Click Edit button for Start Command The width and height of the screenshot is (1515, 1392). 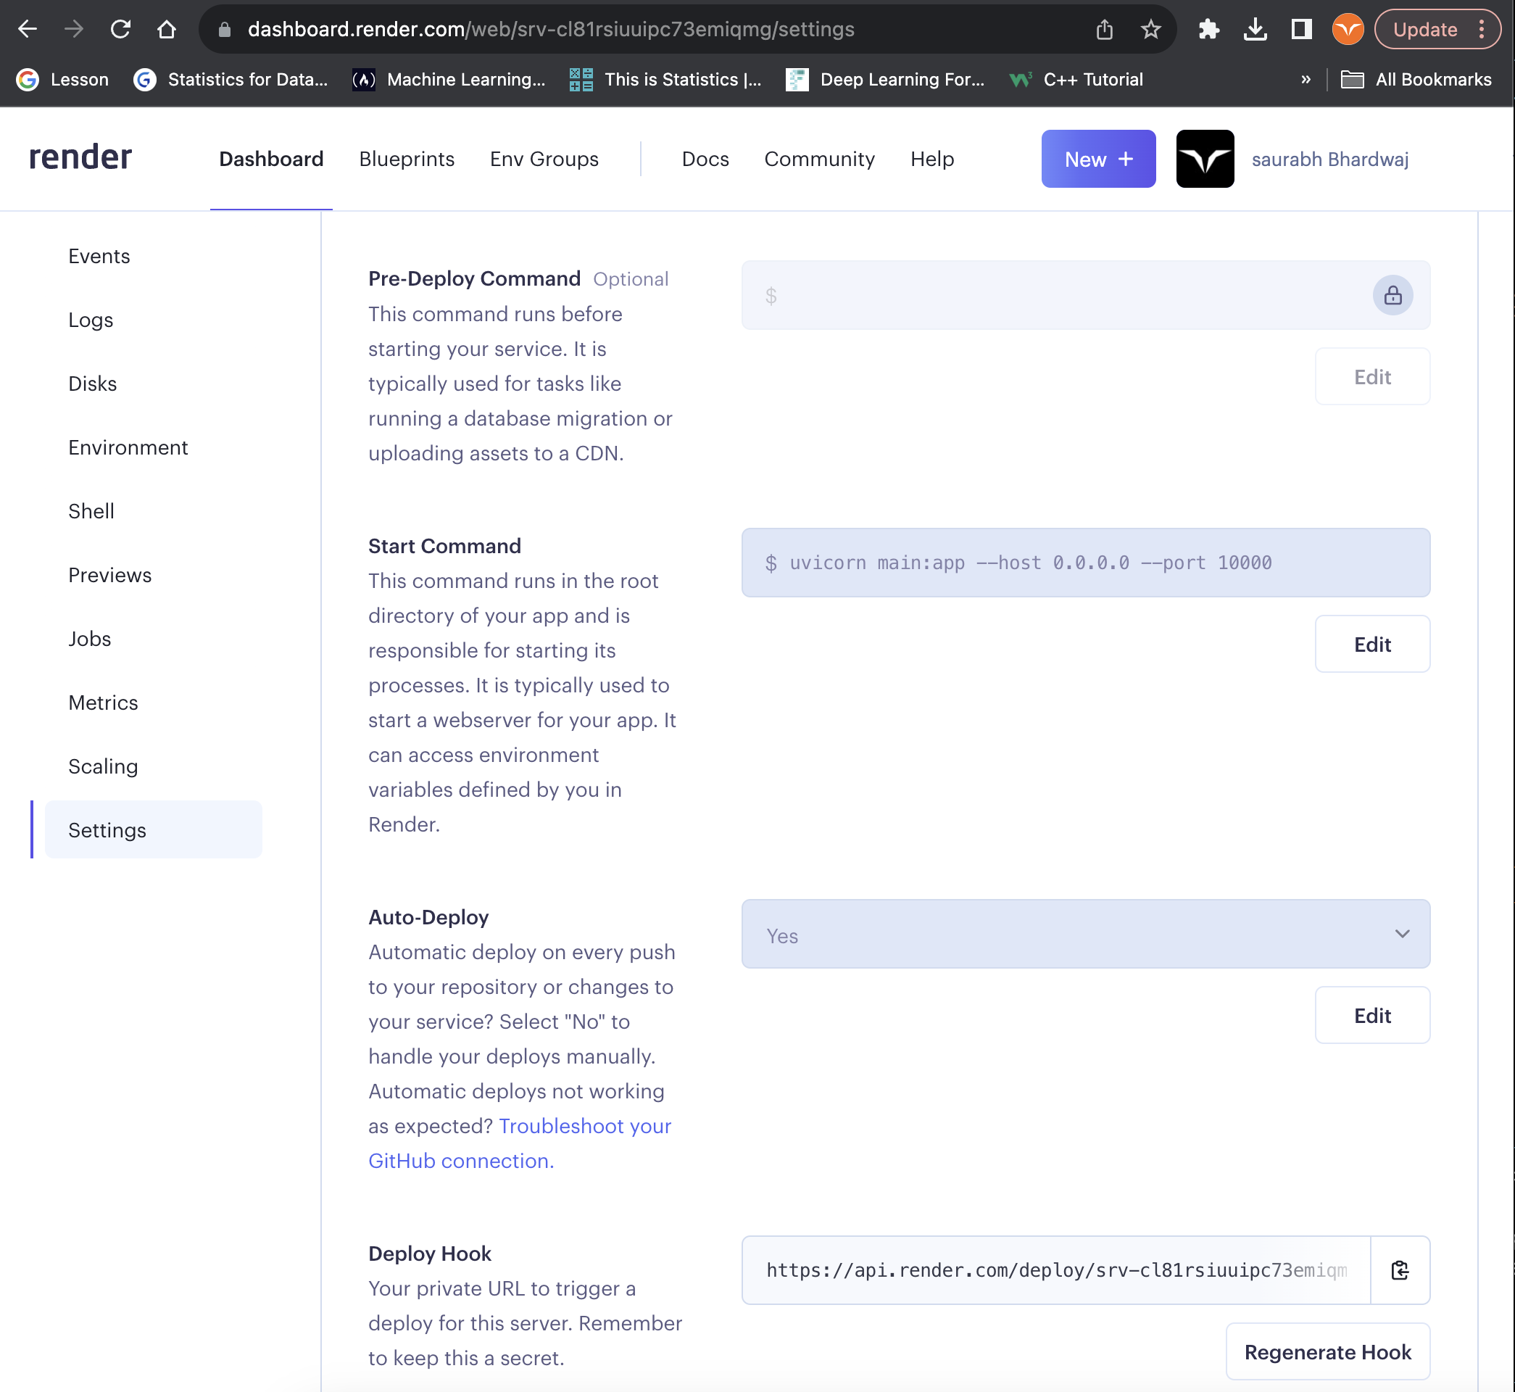pyautogui.click(x=1371, y=644)
